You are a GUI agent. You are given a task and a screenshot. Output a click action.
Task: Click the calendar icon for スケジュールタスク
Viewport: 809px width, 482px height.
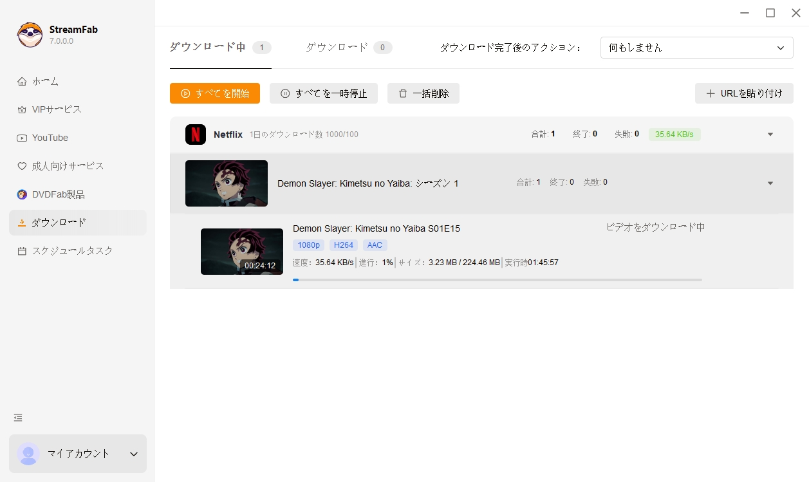pos(22,251)
